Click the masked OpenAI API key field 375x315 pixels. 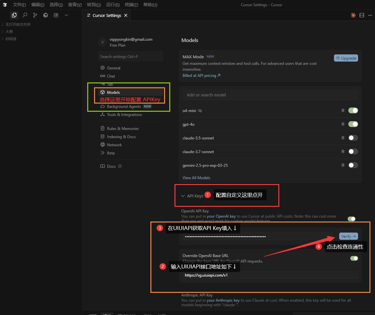(x=257, y=237)
